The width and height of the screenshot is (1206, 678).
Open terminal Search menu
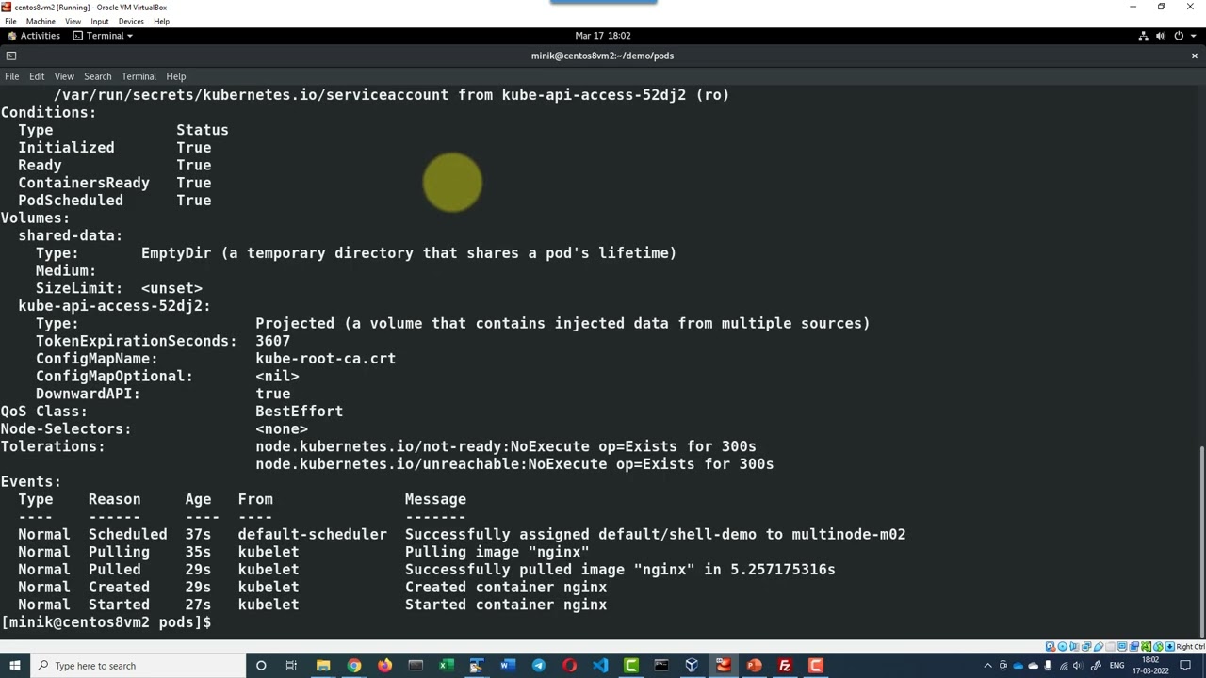[x=97, y=76]
